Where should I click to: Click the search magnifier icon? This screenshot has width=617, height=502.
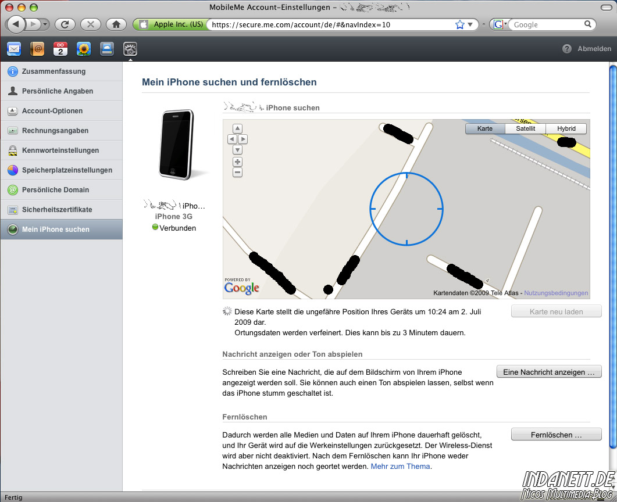click(588, 24)
